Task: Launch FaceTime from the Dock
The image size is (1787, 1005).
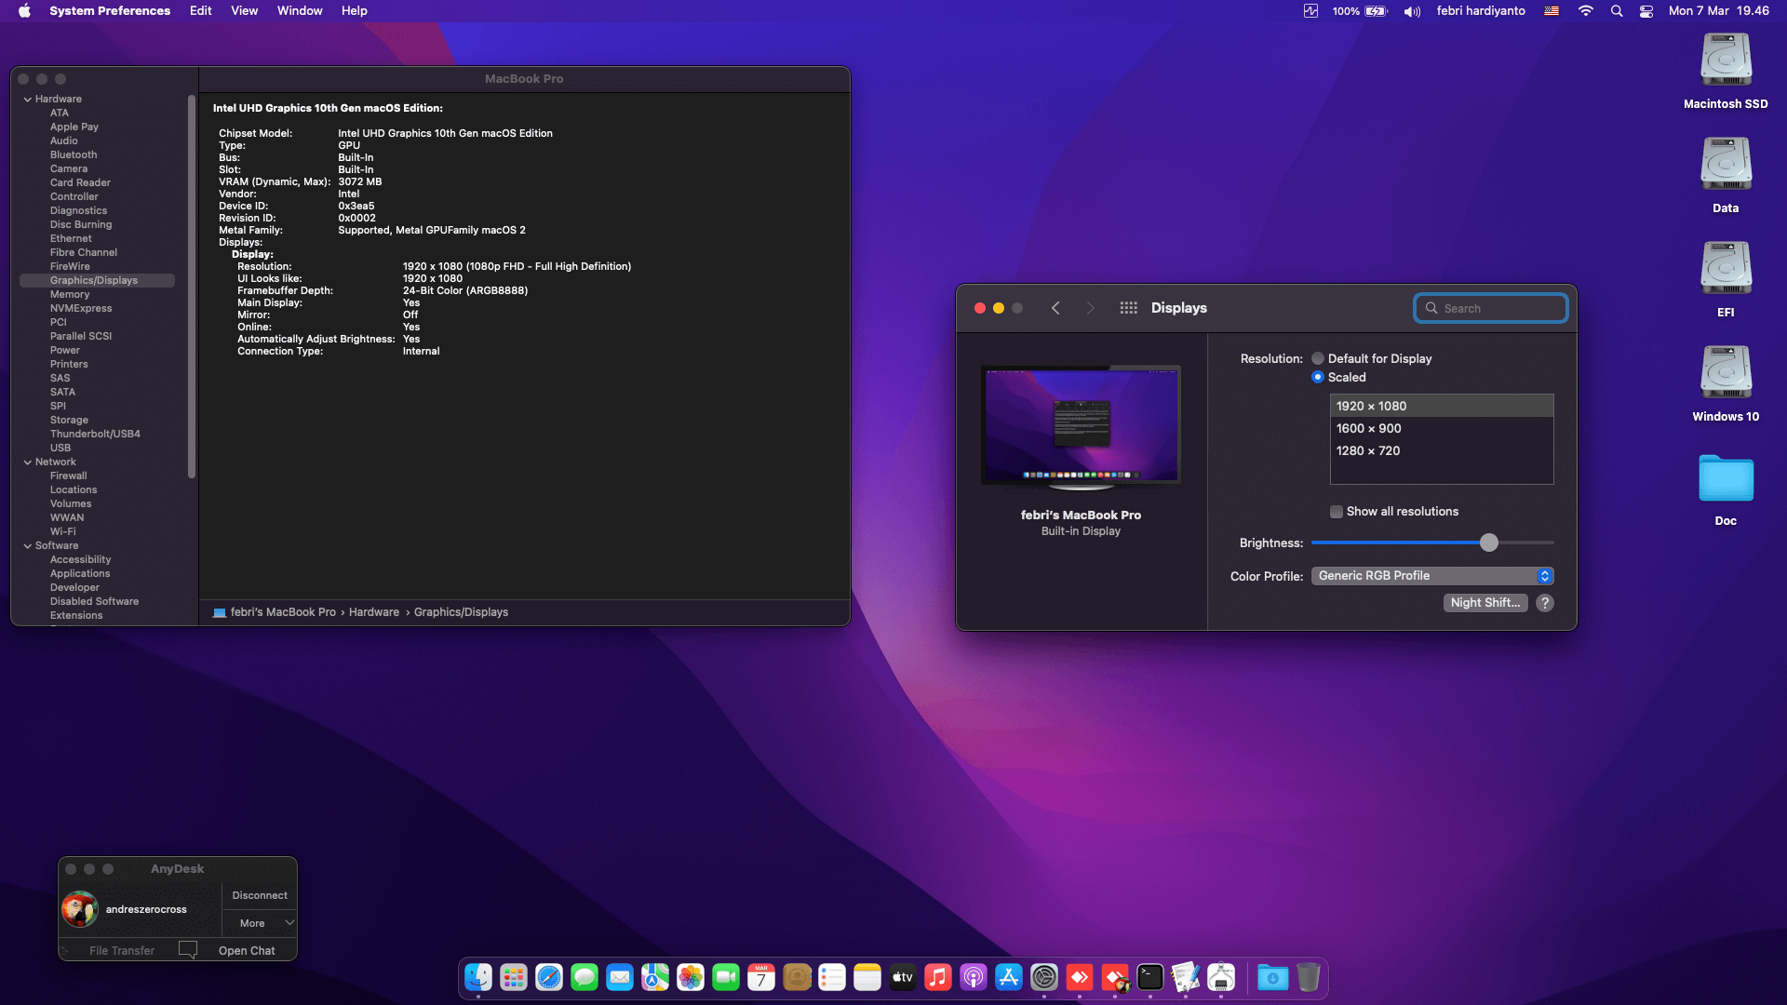Action: 726,977
